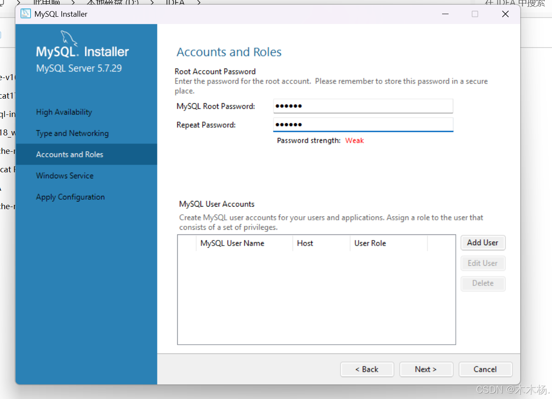Click the Weak password strength text
552x399 pixels.
(x=355, y=141)
